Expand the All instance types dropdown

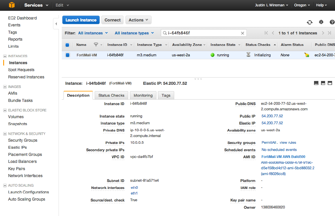134,33
